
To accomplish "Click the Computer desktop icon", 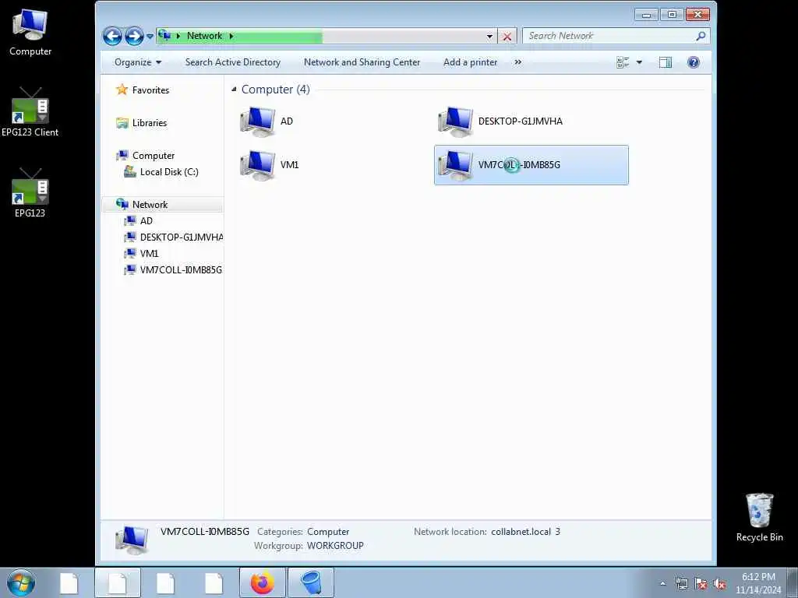I will coord(30,33).
